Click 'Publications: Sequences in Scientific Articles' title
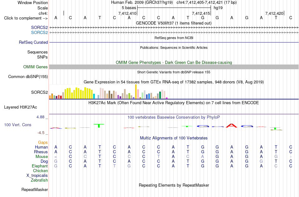 [174, 48]
